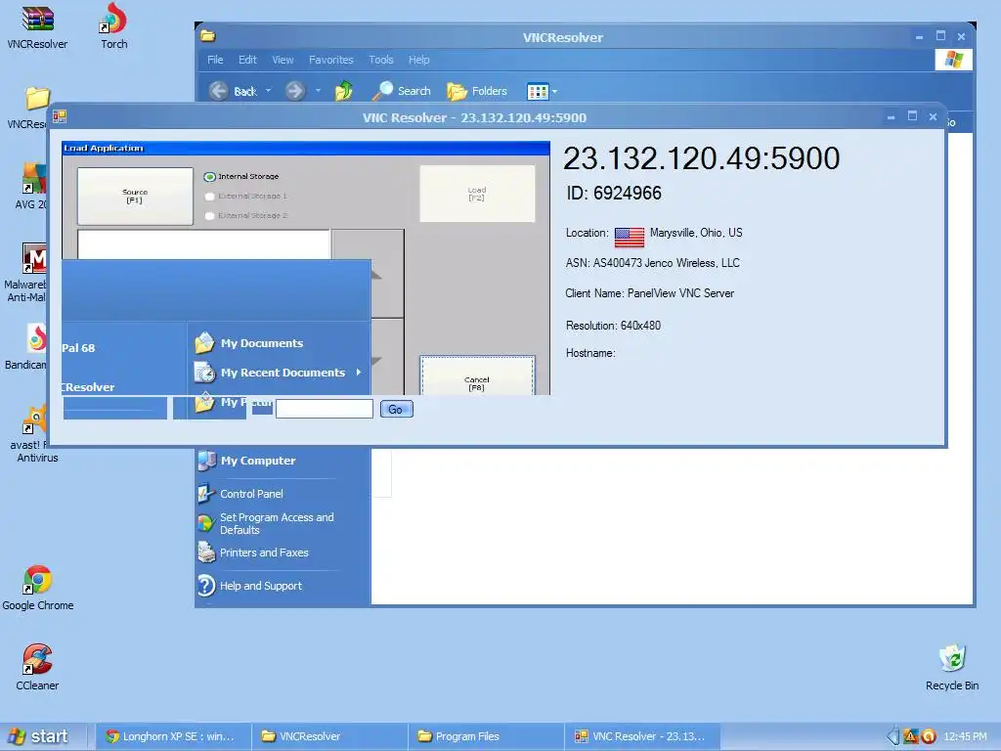Screen dimensions: 1001x751
Task: Open the Recycle Bin
Action: point(952,660)
